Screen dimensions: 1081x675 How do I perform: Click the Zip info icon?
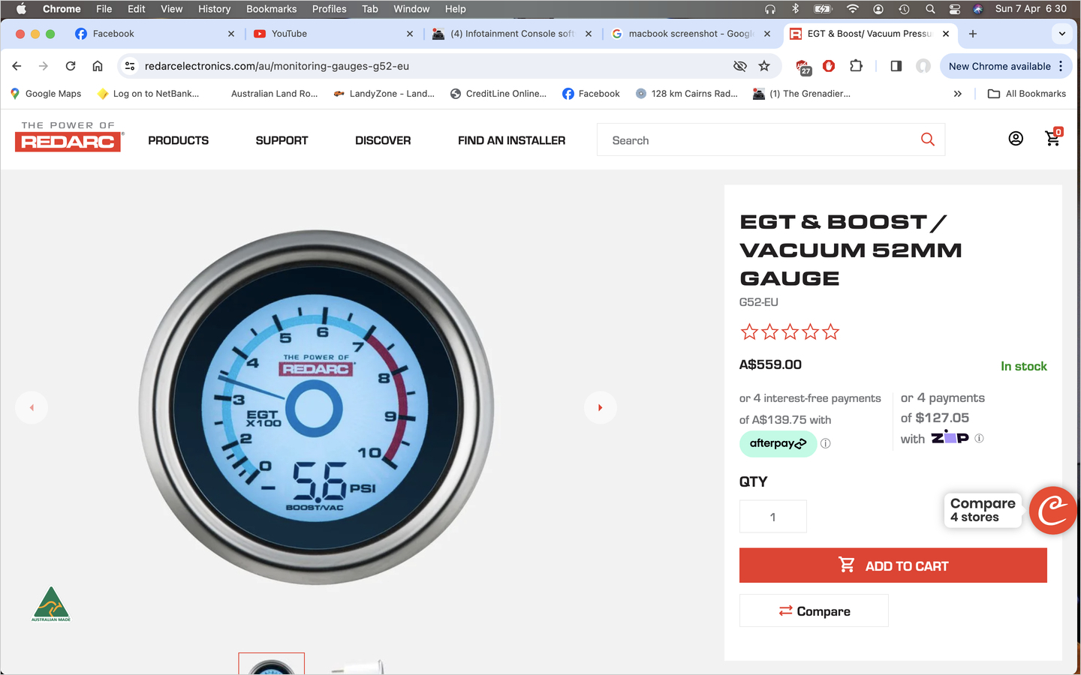(x=979, y=438)
